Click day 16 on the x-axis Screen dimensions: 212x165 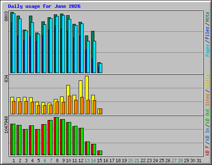[x=106, y=160]
